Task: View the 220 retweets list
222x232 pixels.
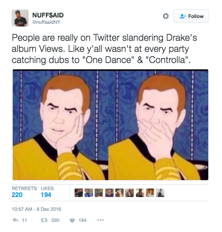Action: 24,192
